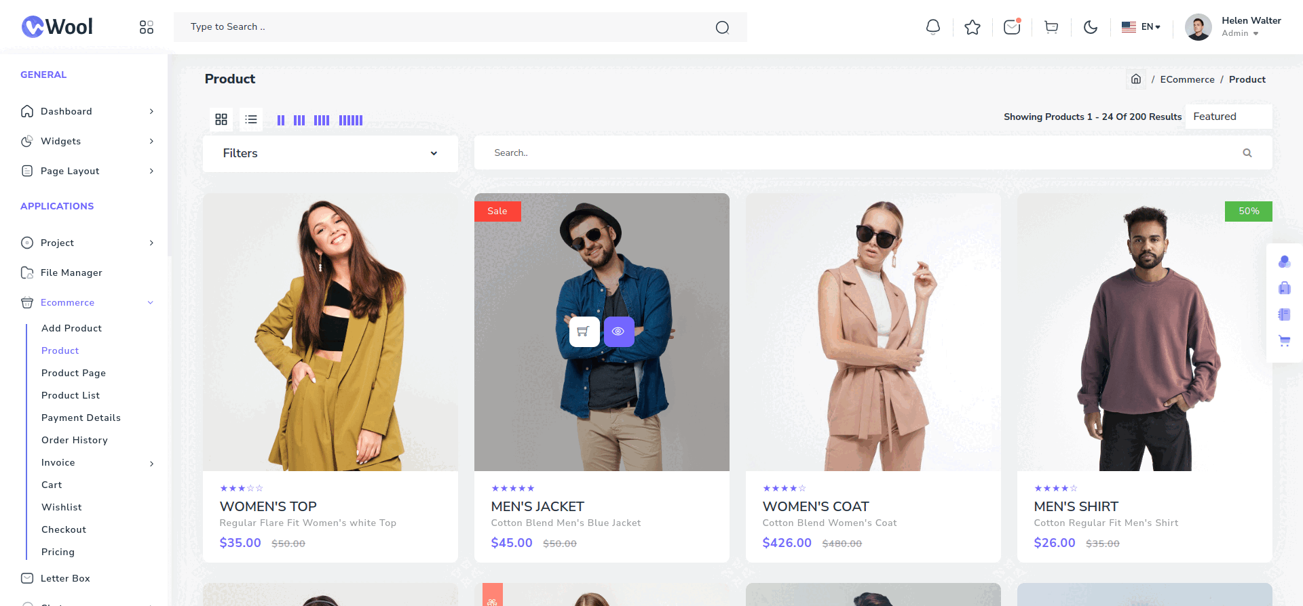
Task: Click the home breadcrumb icon
Action: coord(1136,79)
